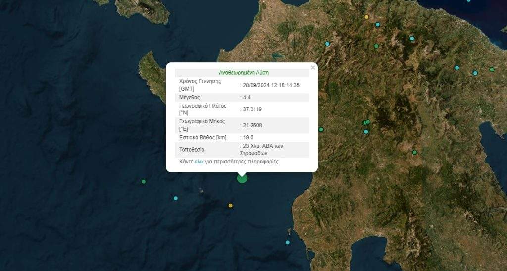507x271 pixels.
Task: Click the large green epicenter marker below the popup
Action: coord(242,178)
